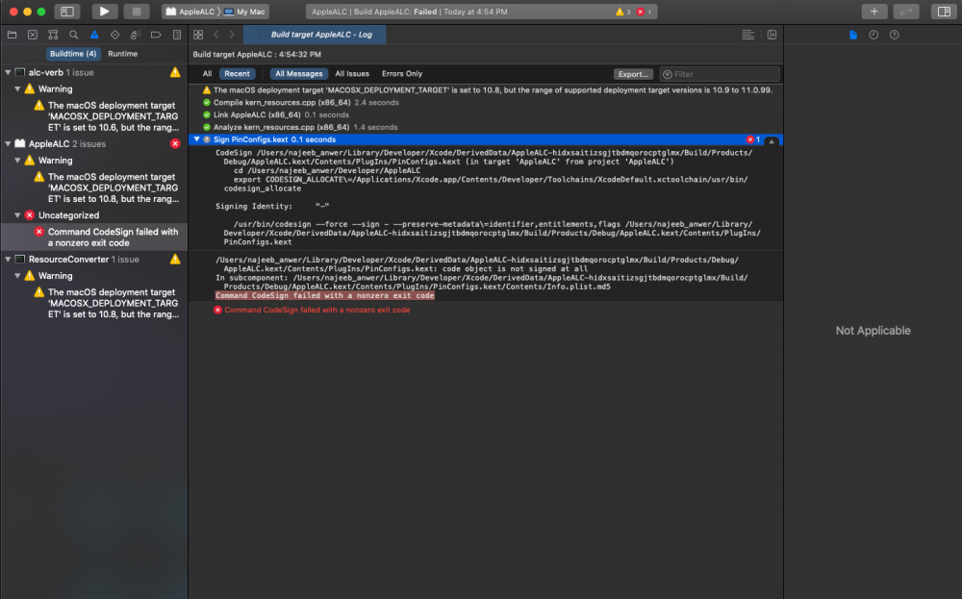Toggle the inspectors panel button

pyautogui.click(x=945, y=11)
